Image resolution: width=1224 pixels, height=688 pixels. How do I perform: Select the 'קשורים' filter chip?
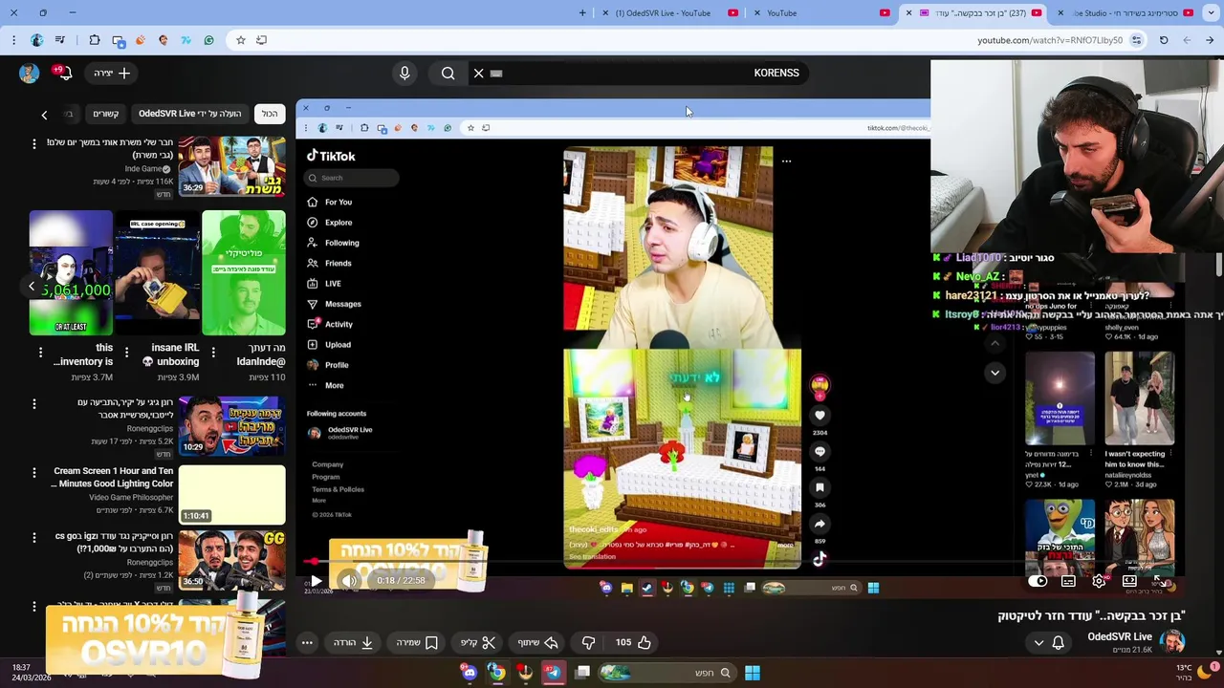105,114
